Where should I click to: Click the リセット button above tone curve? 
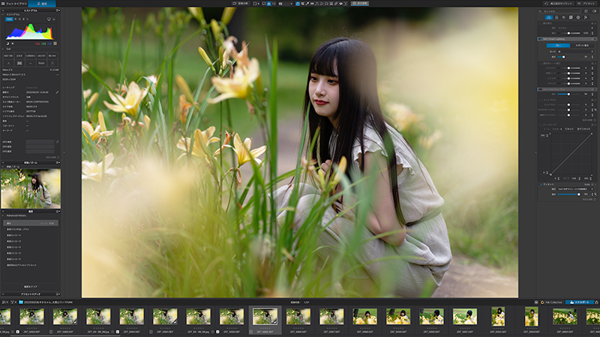569,129
